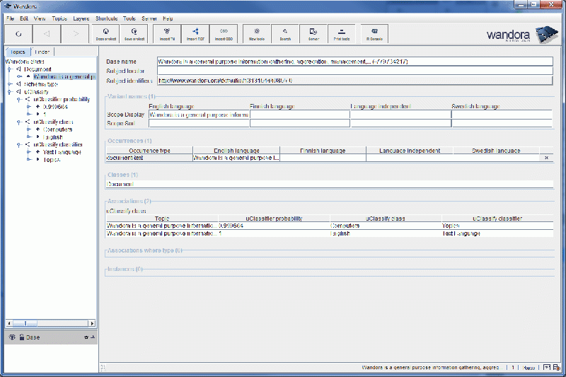The image size is (566, 377).
Task: Click the Import OBO toolbar icon
Action: tap(224, 33)
